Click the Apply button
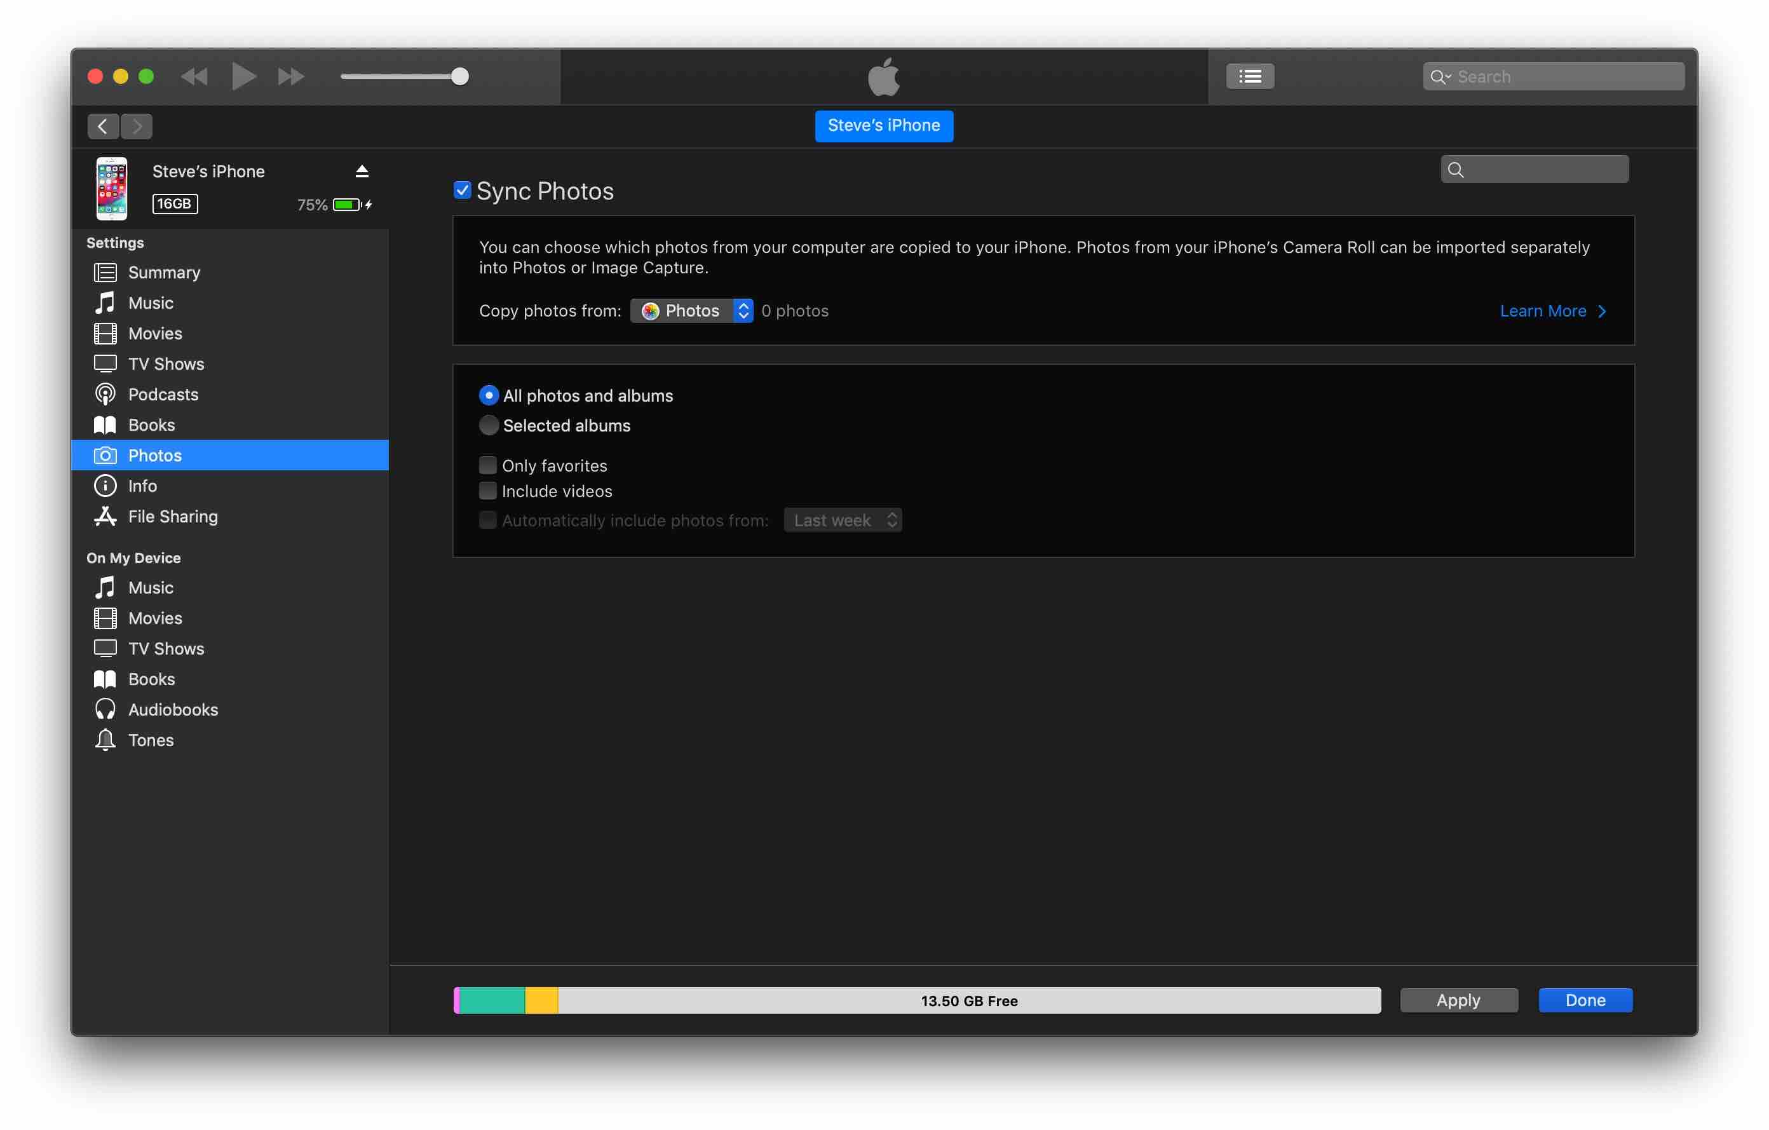Image resolution: width=1769 pixels, height=1130 pixels. click(x=1458, y=1000)
